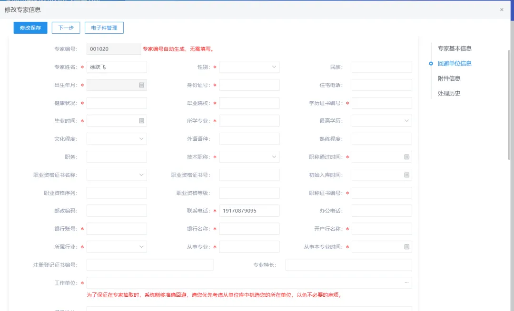Viewport: 514px width, 311px height.
Task: Open 电子件管理
Action: 104,28
